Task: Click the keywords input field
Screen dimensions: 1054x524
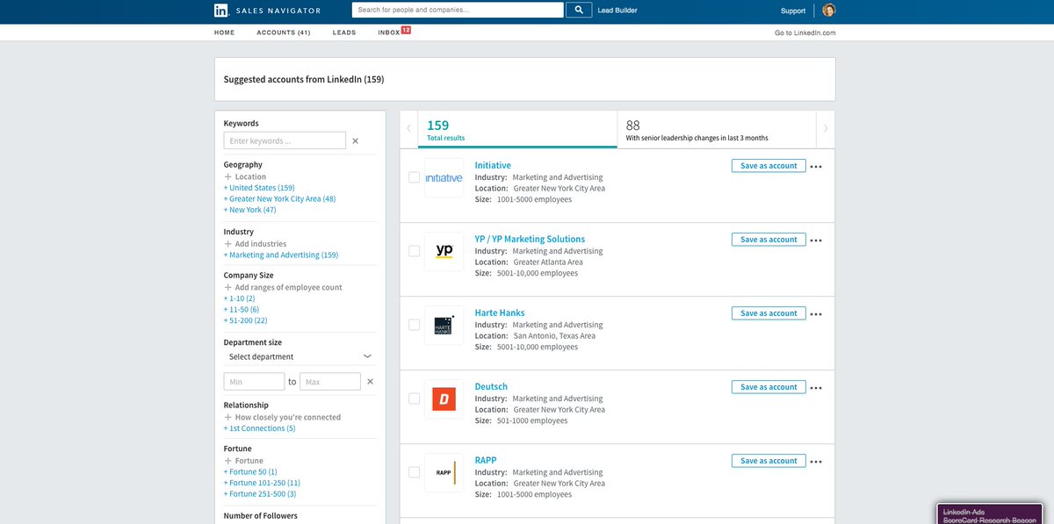Action: 285,140
